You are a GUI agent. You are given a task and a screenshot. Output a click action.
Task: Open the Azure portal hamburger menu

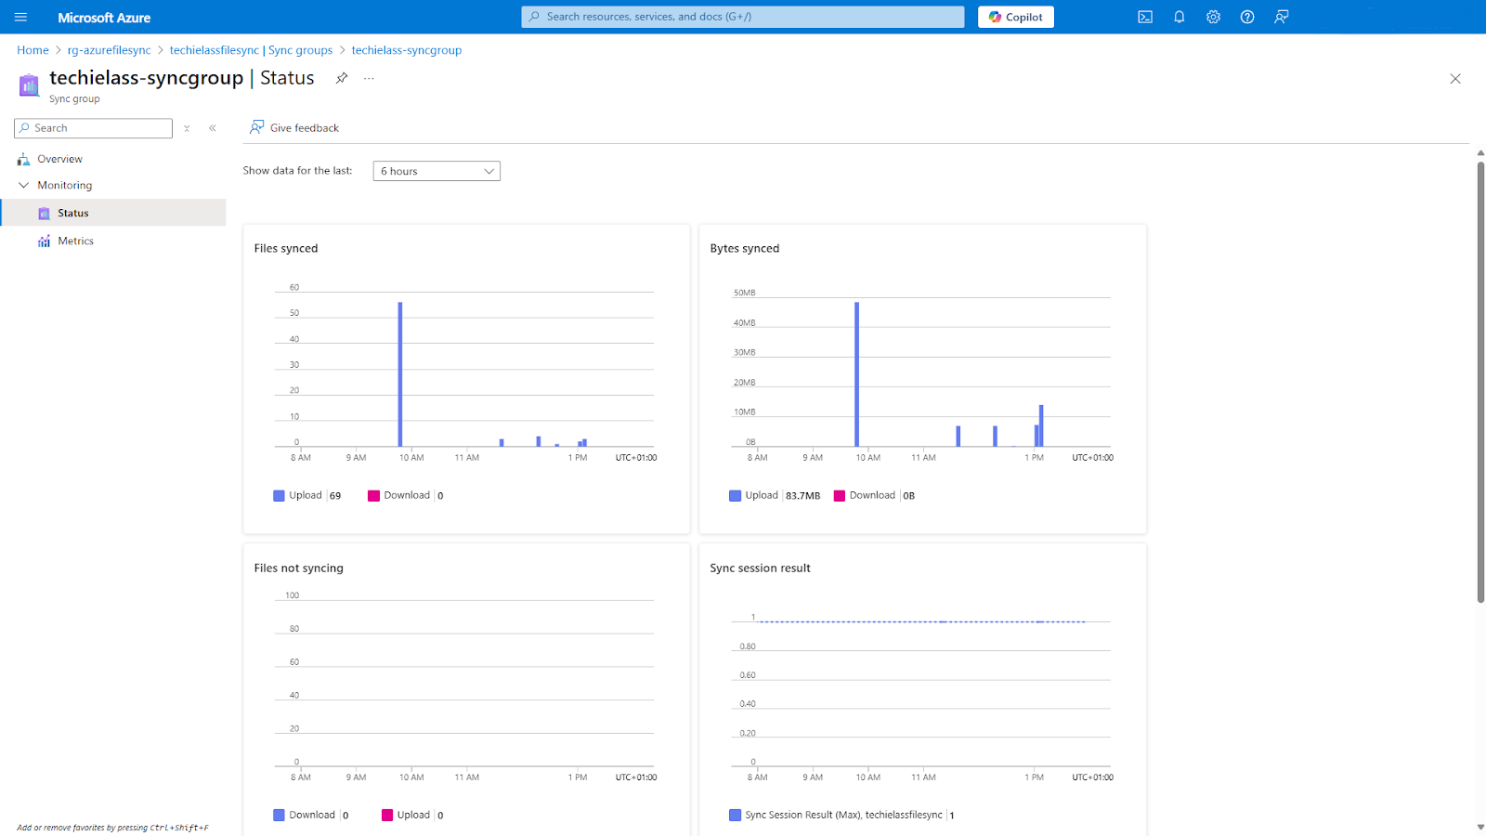[20, 16]
